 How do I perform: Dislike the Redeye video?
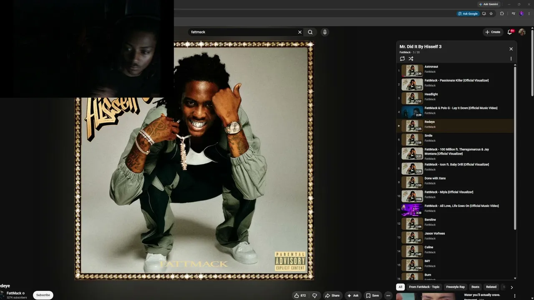point(315,295)
